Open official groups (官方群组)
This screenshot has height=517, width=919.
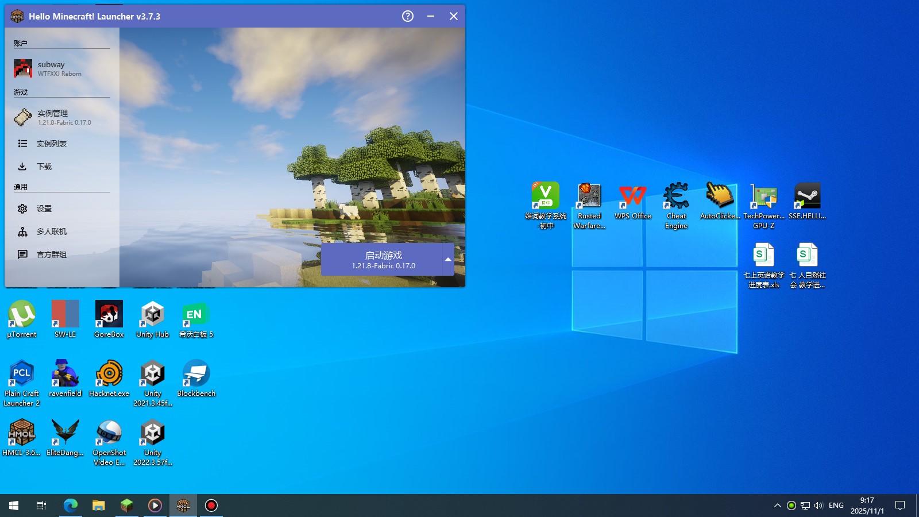[x=52, y=254]
